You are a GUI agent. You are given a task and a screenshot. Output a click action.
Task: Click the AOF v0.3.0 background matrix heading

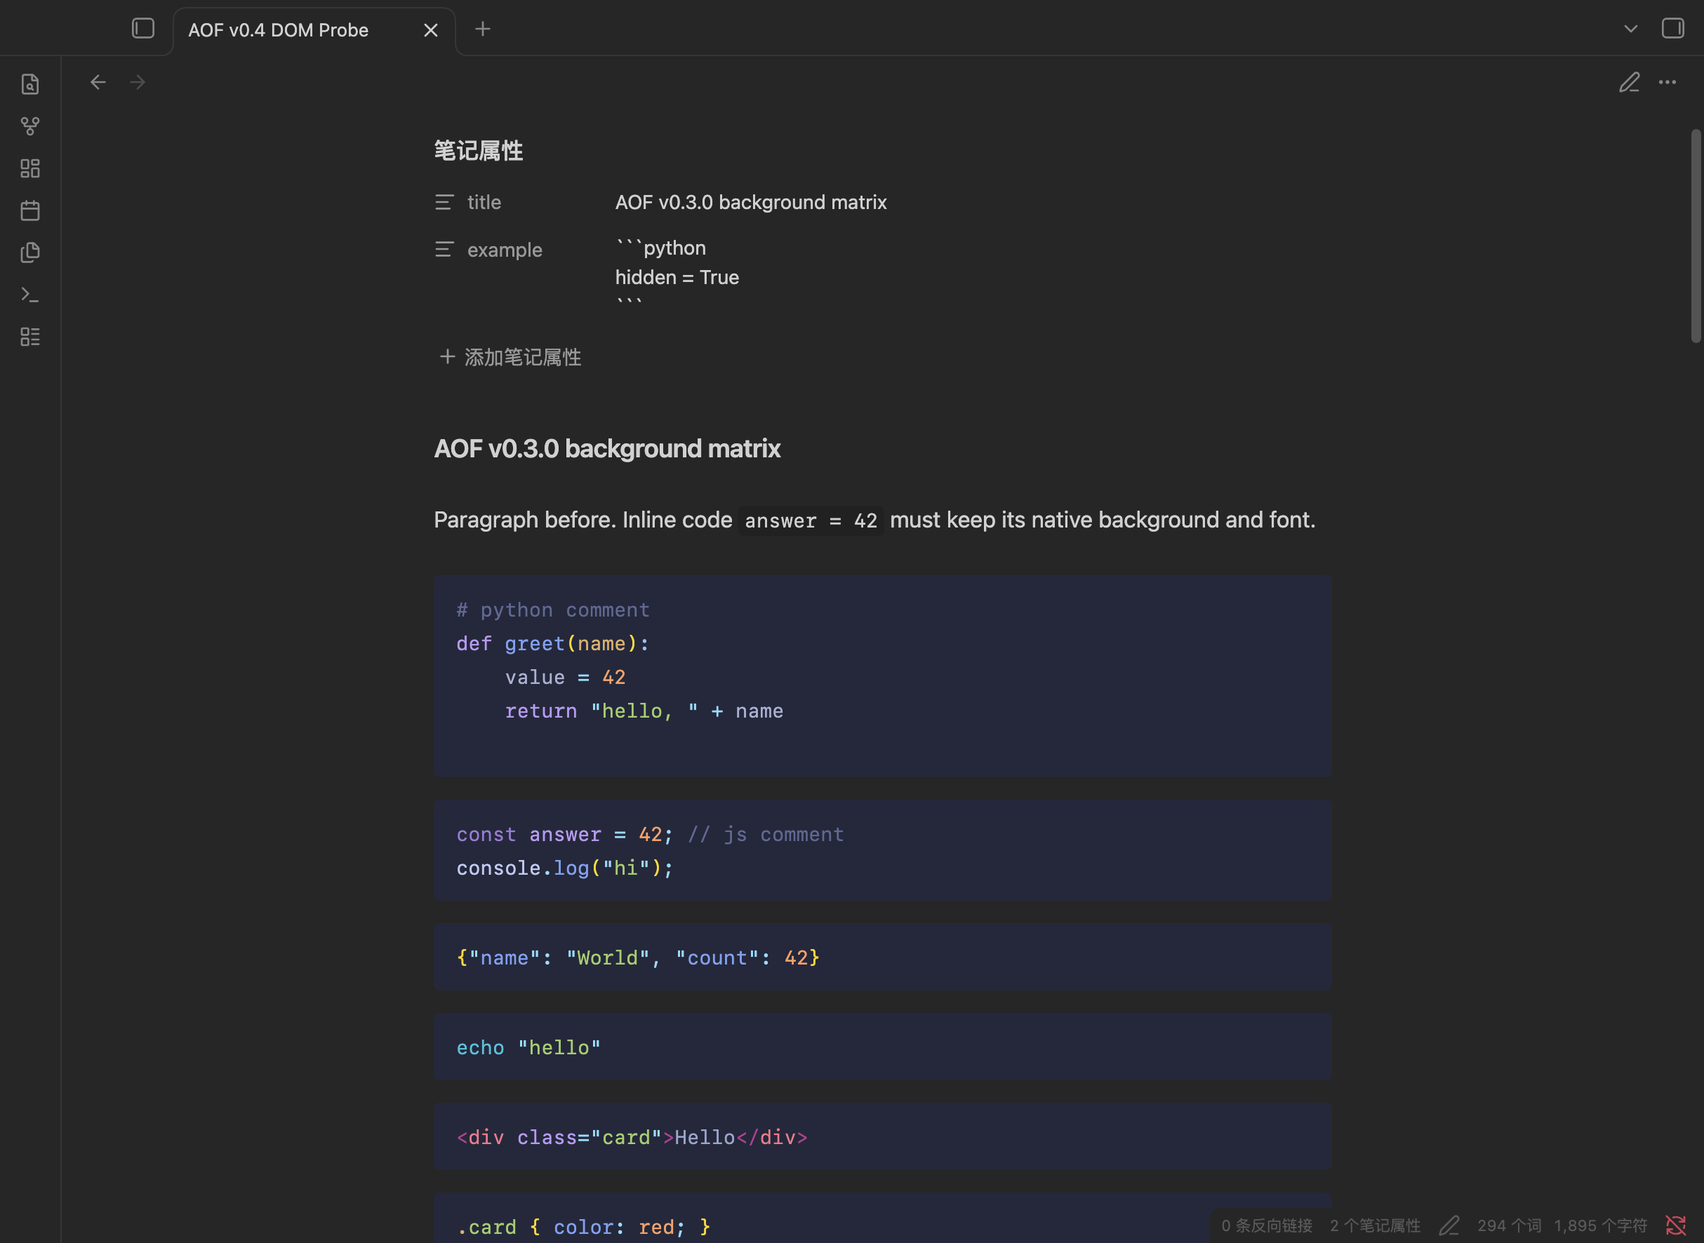pyautogui.click(x=606, y=448)
